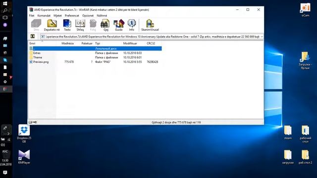Viewport: 317px width, 178px height.
Task: Click the archive path address field
Action: tap(150, 37)
